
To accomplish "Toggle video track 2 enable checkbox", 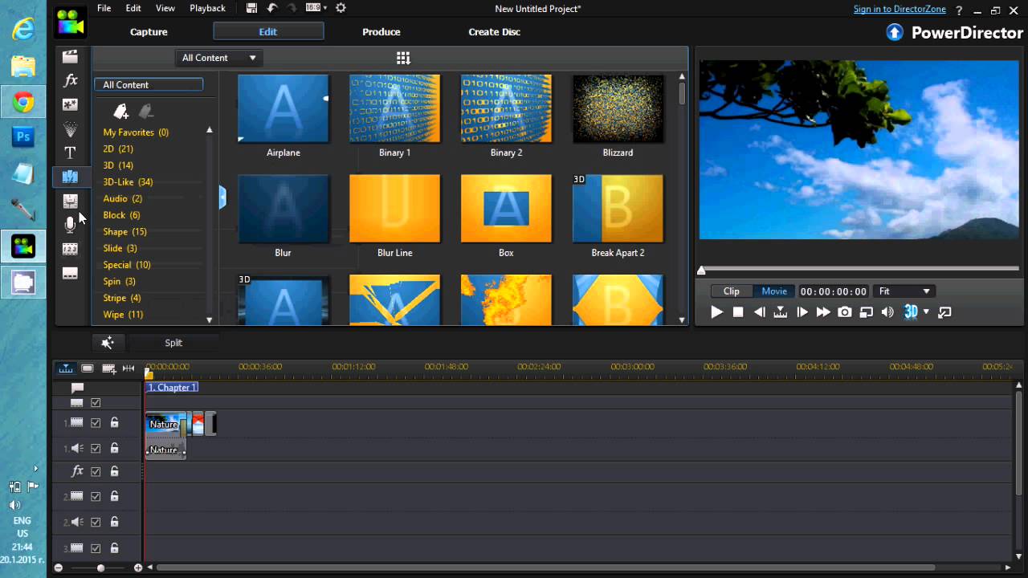I will [96, 497].
